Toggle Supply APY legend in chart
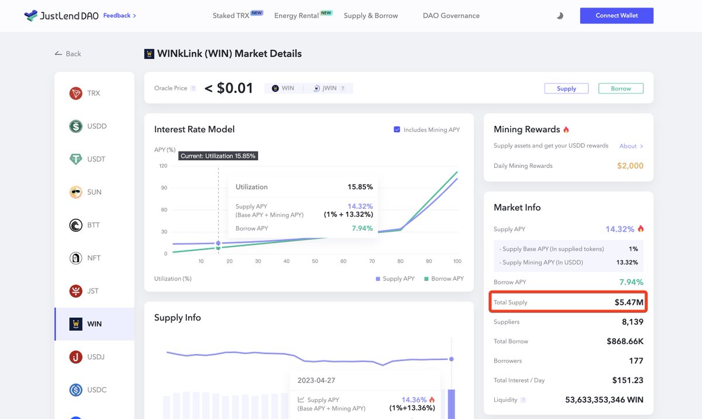The image size is (702, 419). click(x=395, y=279)
